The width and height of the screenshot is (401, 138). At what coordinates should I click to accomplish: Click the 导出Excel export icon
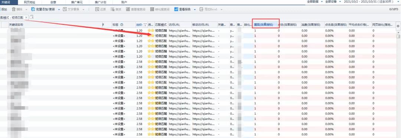point(202,9)
